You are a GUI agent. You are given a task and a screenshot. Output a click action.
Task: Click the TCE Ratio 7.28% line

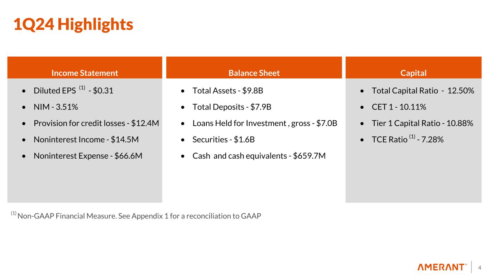pos(408,139)
